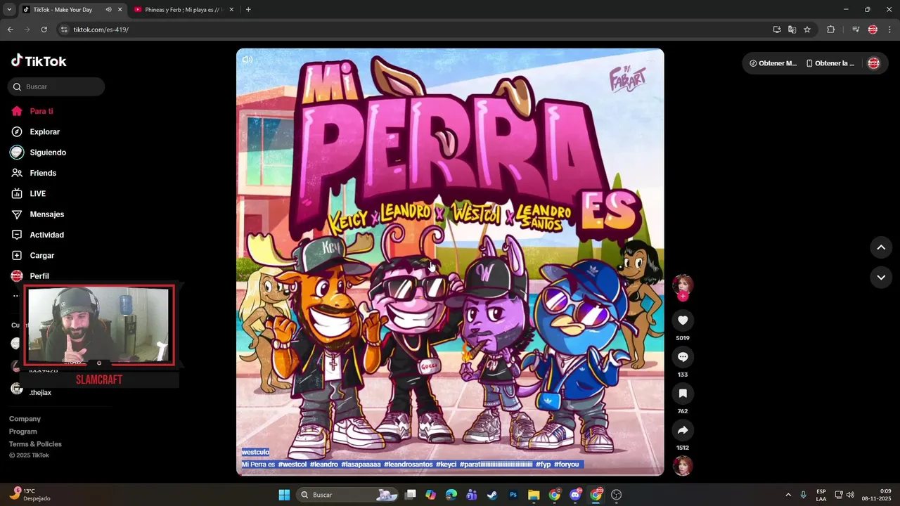Expand Terms & Policies footer link
The height and width of the screenshot is (506, 900).
(35, 444)
